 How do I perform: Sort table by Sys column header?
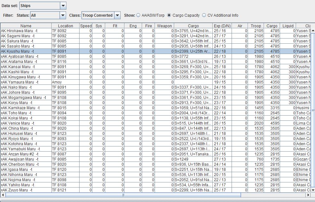99,26
